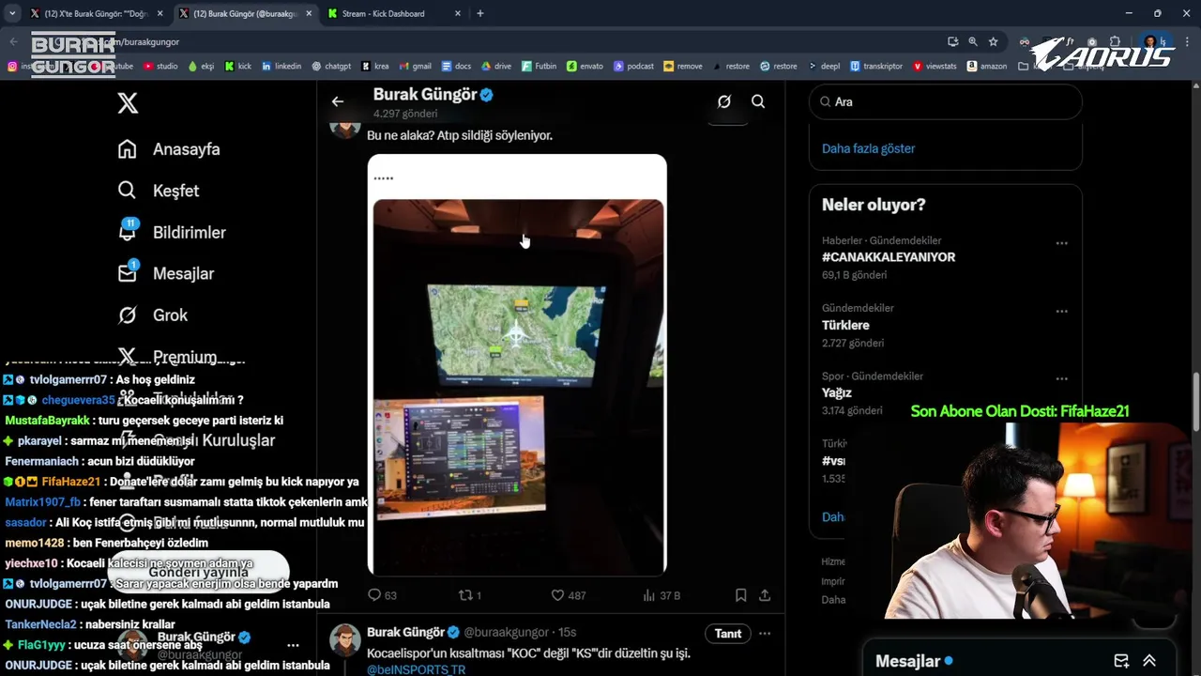The height and width of the screenshot is (676, 1201).
Task: Close the Stream - Kick Dashboard tab
Action: point(458,13)
